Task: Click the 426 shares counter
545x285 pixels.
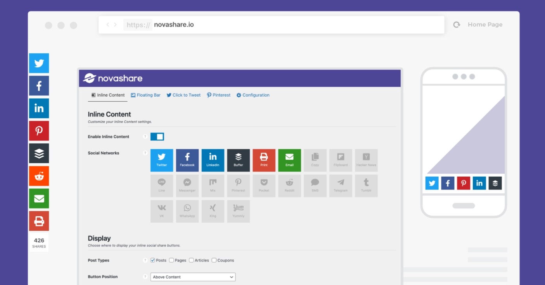Action: (39, 243)
